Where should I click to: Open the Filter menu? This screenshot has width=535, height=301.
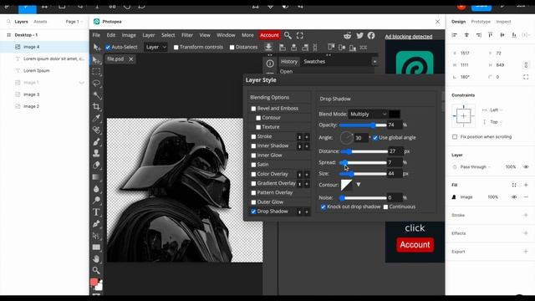(187, 35)
